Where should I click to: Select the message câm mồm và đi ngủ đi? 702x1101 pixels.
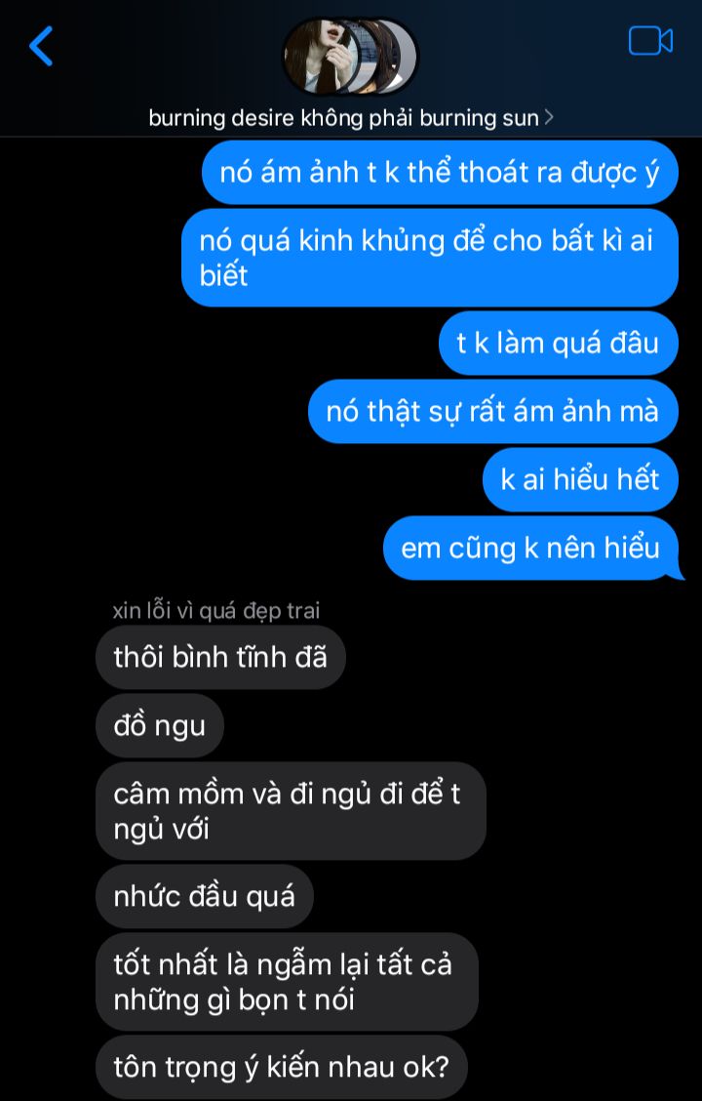[x=291, y=811]
